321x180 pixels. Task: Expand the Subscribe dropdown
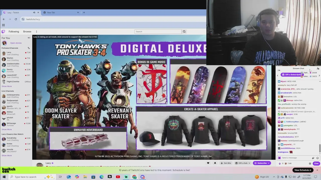[268, 163]
